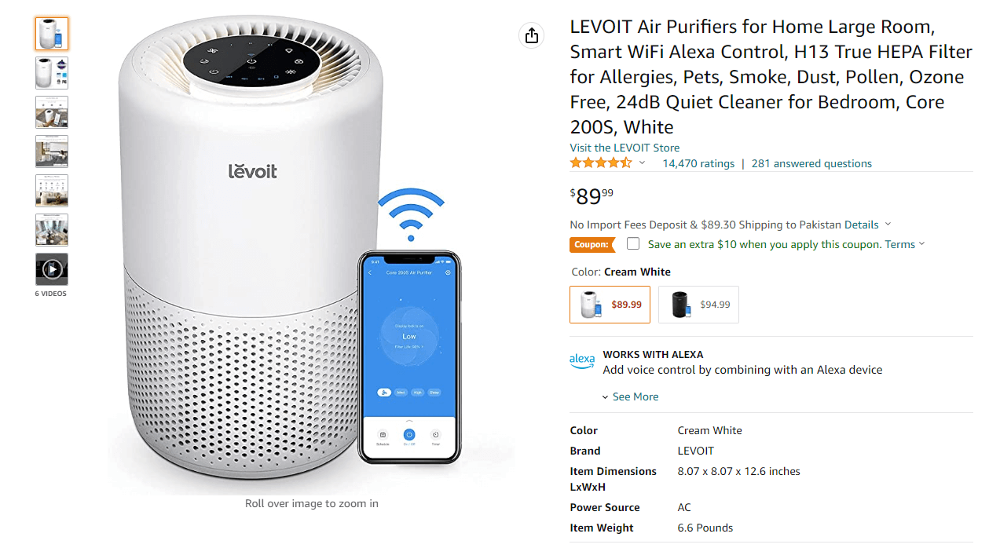Play the product video thumbnail
This screenshot has width=989, height=548.
point(52,269)
